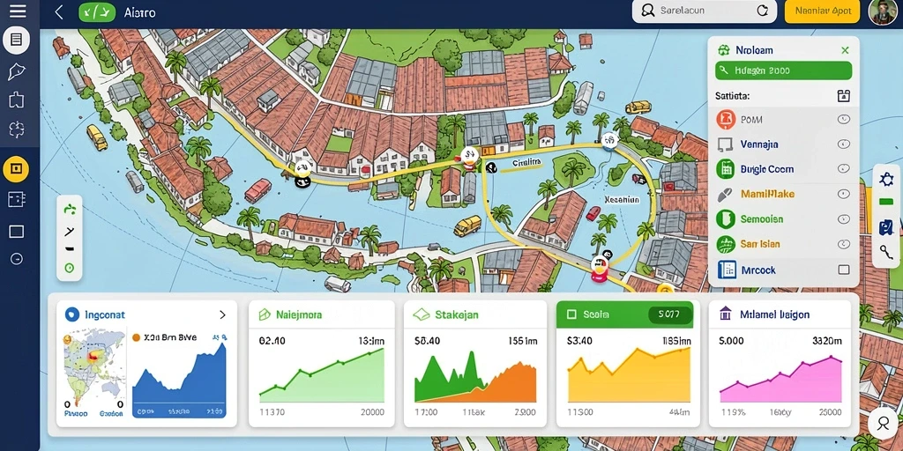Toggle the circle next to Vennajia
The image size is (903, 451).
tap(843, 144)
